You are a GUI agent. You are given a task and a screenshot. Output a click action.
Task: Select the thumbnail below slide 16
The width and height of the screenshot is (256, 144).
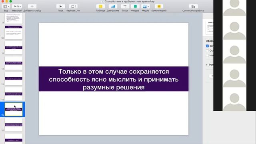click(x=14, y=139)
